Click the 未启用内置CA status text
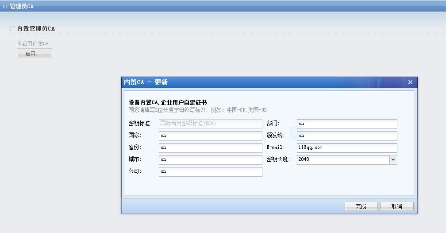 [33, 43]
